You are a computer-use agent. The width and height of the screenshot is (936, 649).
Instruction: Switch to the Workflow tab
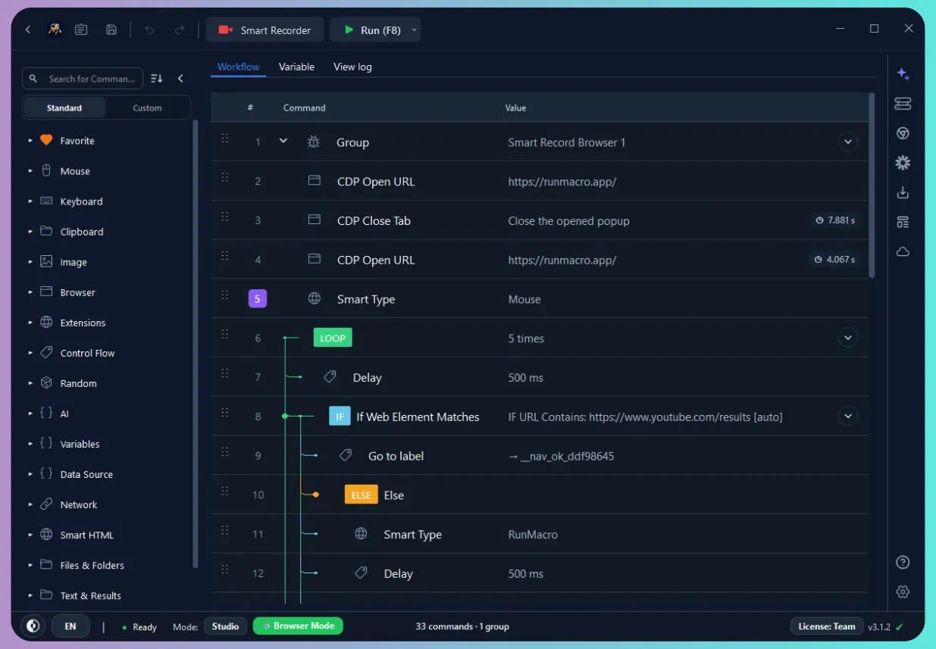(238, 67)
